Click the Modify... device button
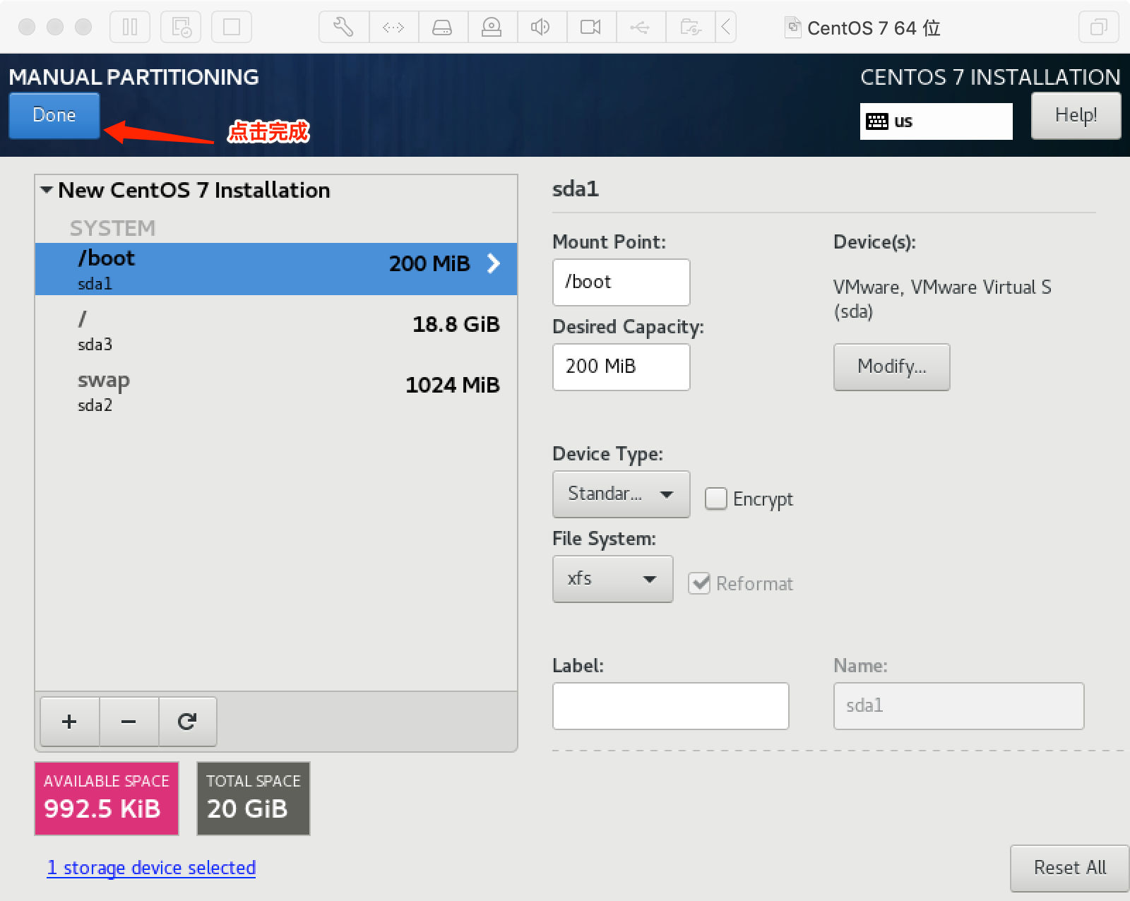The height and width of the screenshot is (901, 1130). 892,366
